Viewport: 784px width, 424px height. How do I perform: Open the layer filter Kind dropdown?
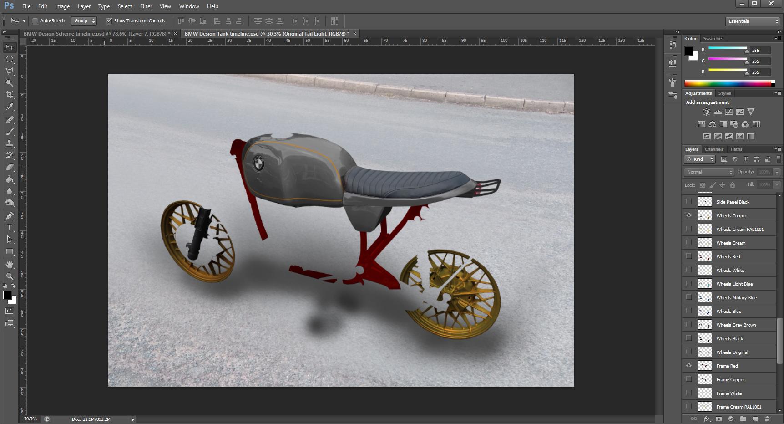[700, 159]
